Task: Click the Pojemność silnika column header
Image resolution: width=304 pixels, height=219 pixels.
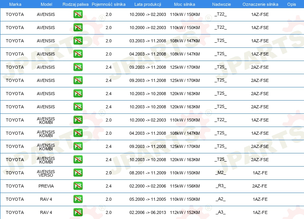Action: pos(108,4)
